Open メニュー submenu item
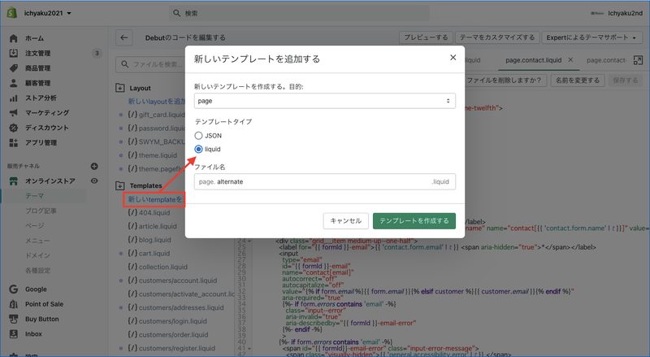The width and height of the screenshot is (650, 357). click(x=37, y=241)
